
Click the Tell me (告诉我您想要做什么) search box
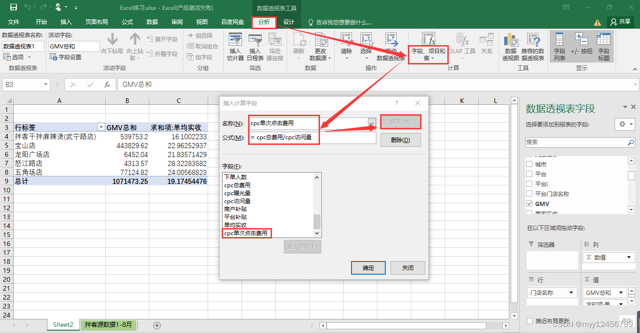(339, 22)
